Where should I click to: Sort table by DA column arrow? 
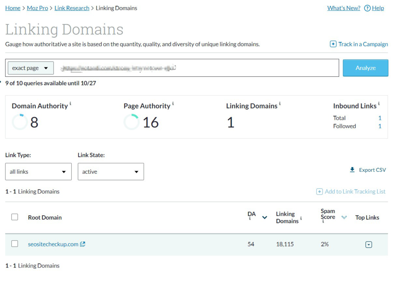(x=264, y=217)
